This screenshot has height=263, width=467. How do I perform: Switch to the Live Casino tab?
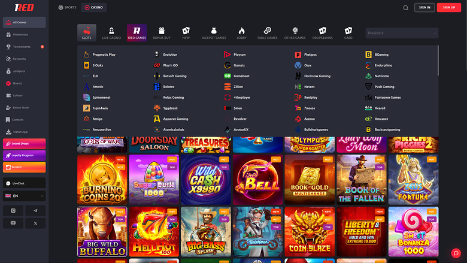tap(111, 33)
